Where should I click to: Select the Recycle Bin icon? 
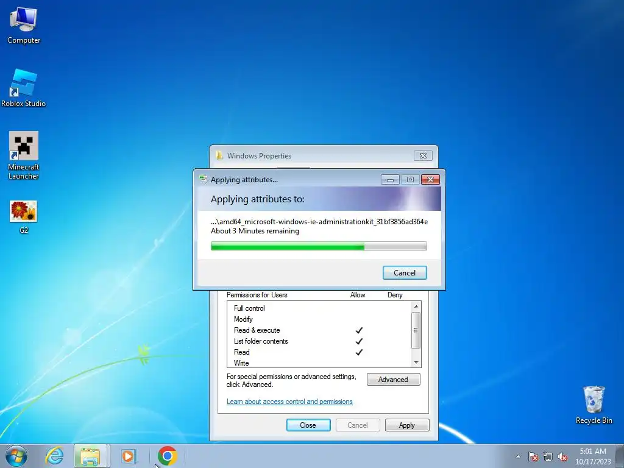tap(594, 405)
